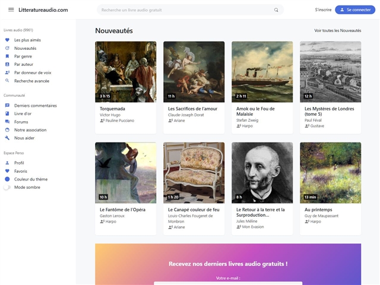Click the Derniers commentaires chat icon
The width and height of the screenshot is (380, 285).
tap(8, 106)
